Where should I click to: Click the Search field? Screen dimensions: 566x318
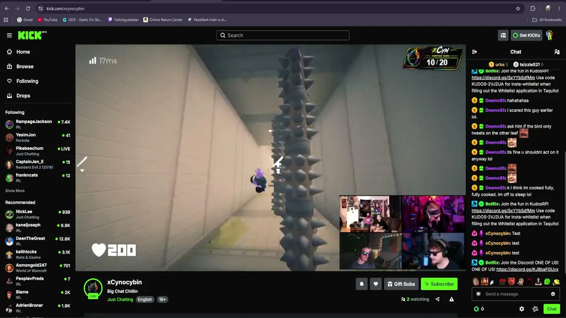point(283,35)
